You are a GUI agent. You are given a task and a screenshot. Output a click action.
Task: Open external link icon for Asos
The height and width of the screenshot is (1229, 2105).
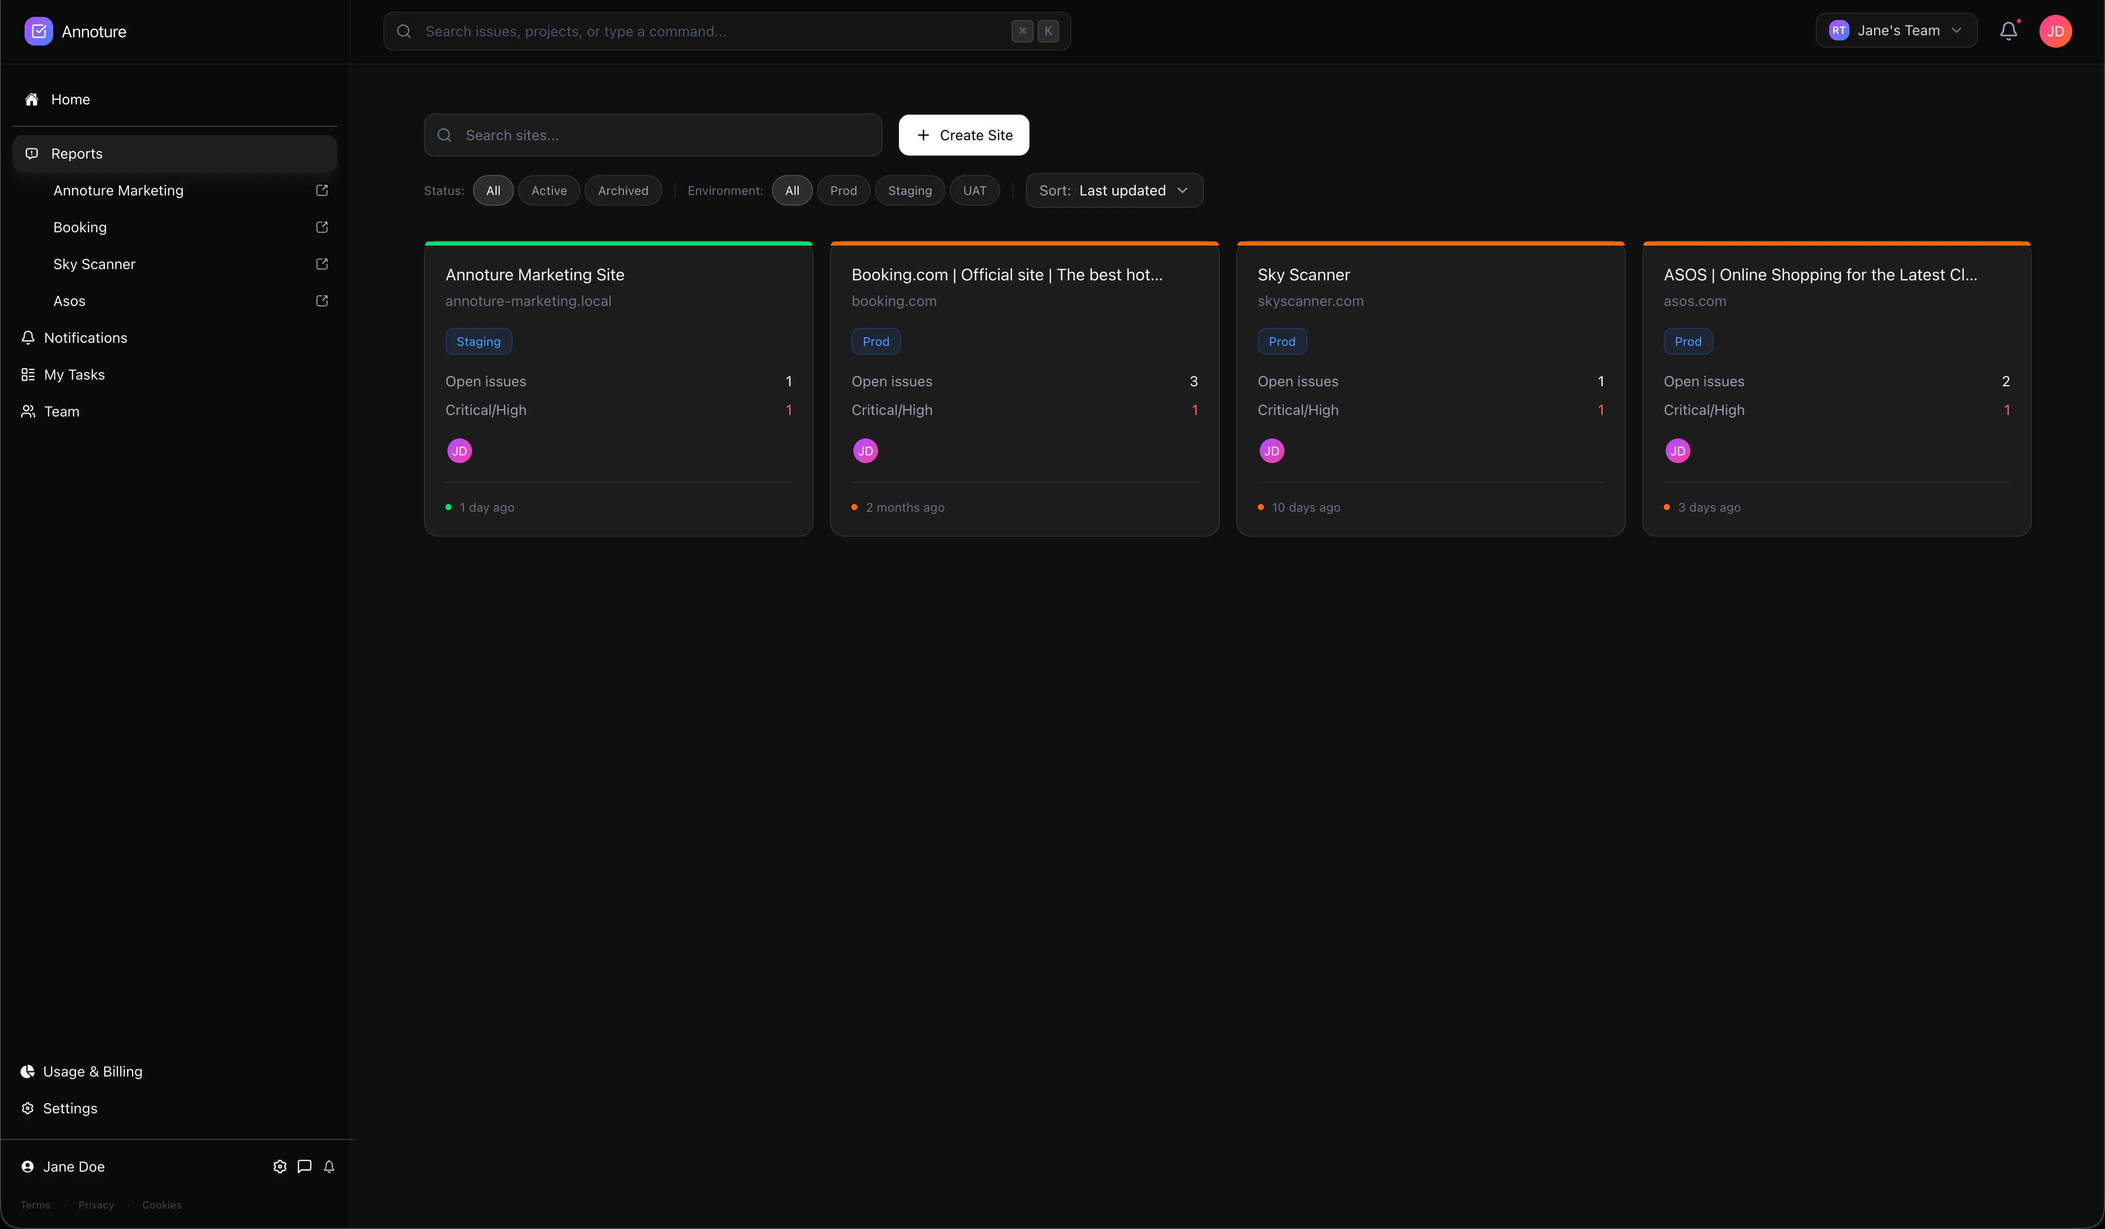click(321, 300)
